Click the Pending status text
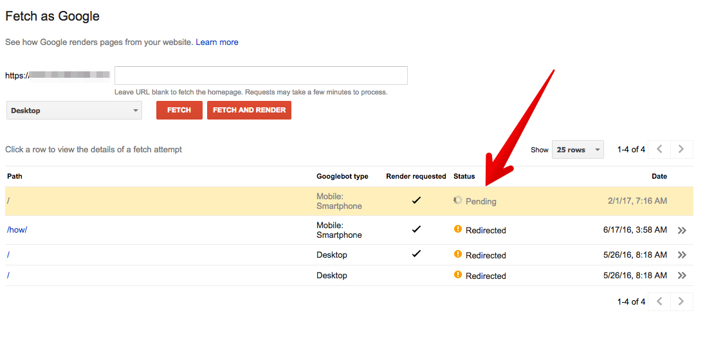 pos(481,201)
